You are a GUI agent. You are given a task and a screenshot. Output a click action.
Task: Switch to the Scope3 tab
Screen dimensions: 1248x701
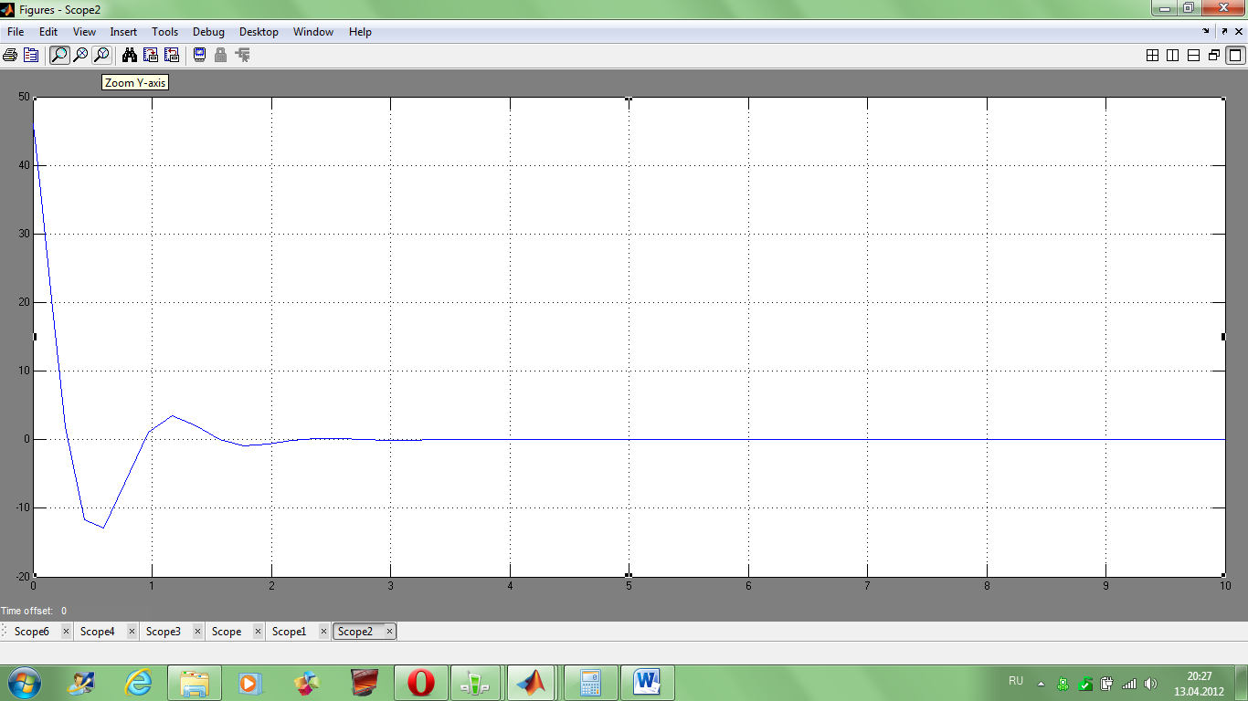(164, 632)
